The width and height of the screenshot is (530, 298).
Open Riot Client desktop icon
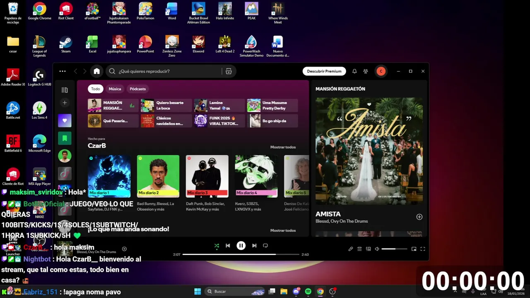(x=66, y=12)
